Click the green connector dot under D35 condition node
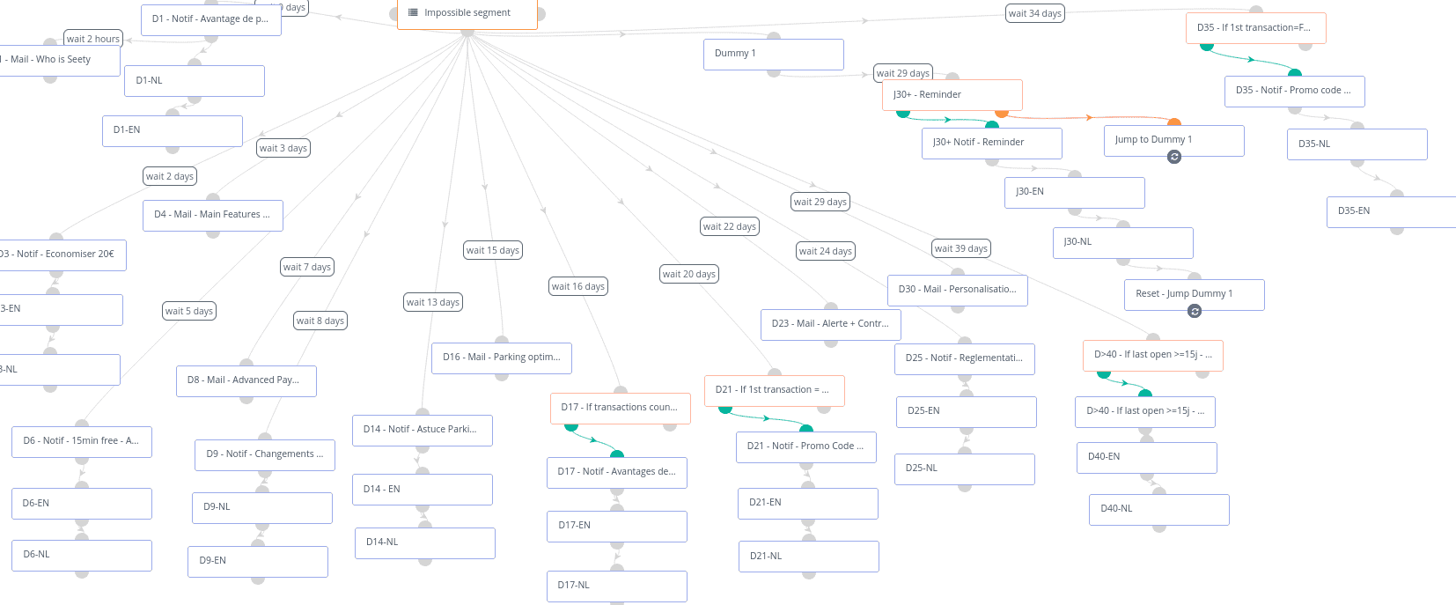1456x605 pixels. [1206, 45]
